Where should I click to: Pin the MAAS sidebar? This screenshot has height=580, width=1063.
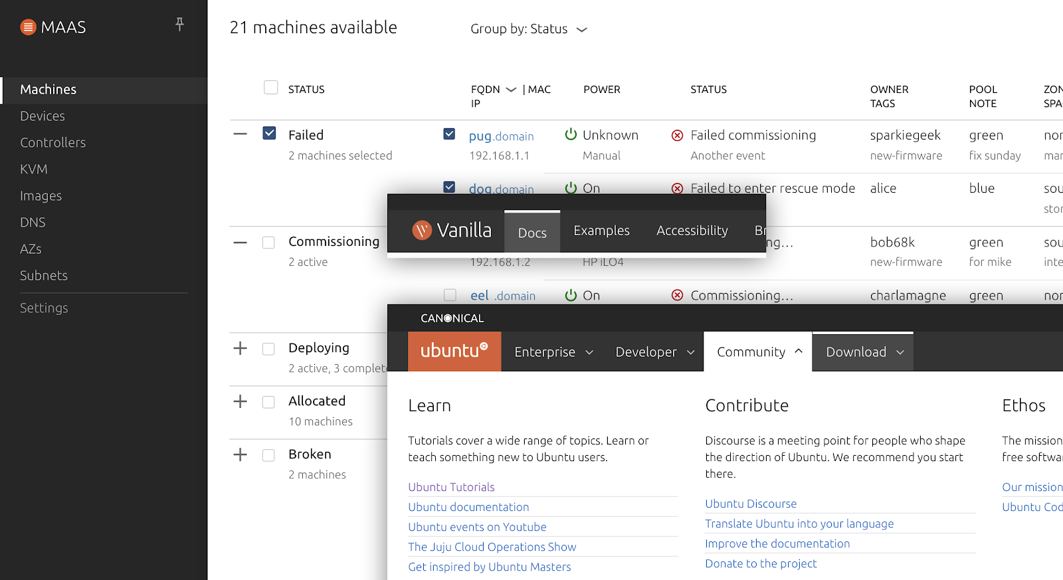pyautogui.click(x=179, y=25)
